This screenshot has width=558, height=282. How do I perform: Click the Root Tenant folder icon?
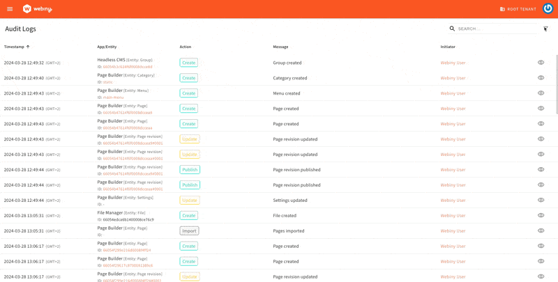[502, 9]
